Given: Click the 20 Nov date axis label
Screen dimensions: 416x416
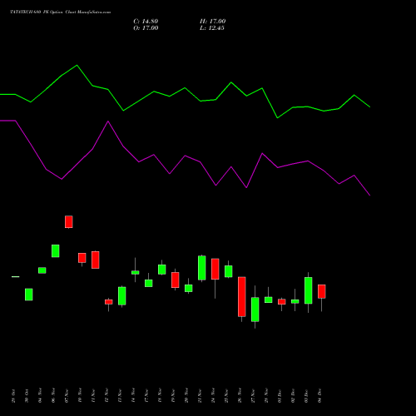Looking at the screenshot, I should click(x=186, y=395).
